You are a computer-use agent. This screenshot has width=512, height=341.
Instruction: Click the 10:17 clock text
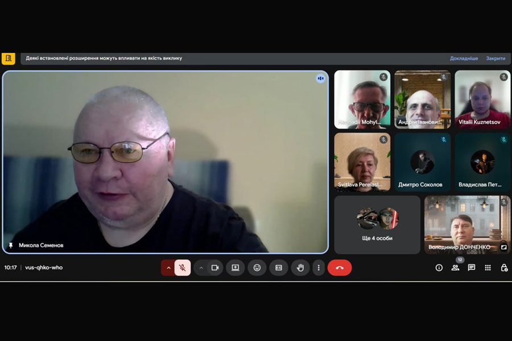(x=10, y=268)
